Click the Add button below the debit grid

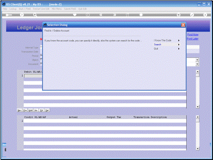click(31, 110)
